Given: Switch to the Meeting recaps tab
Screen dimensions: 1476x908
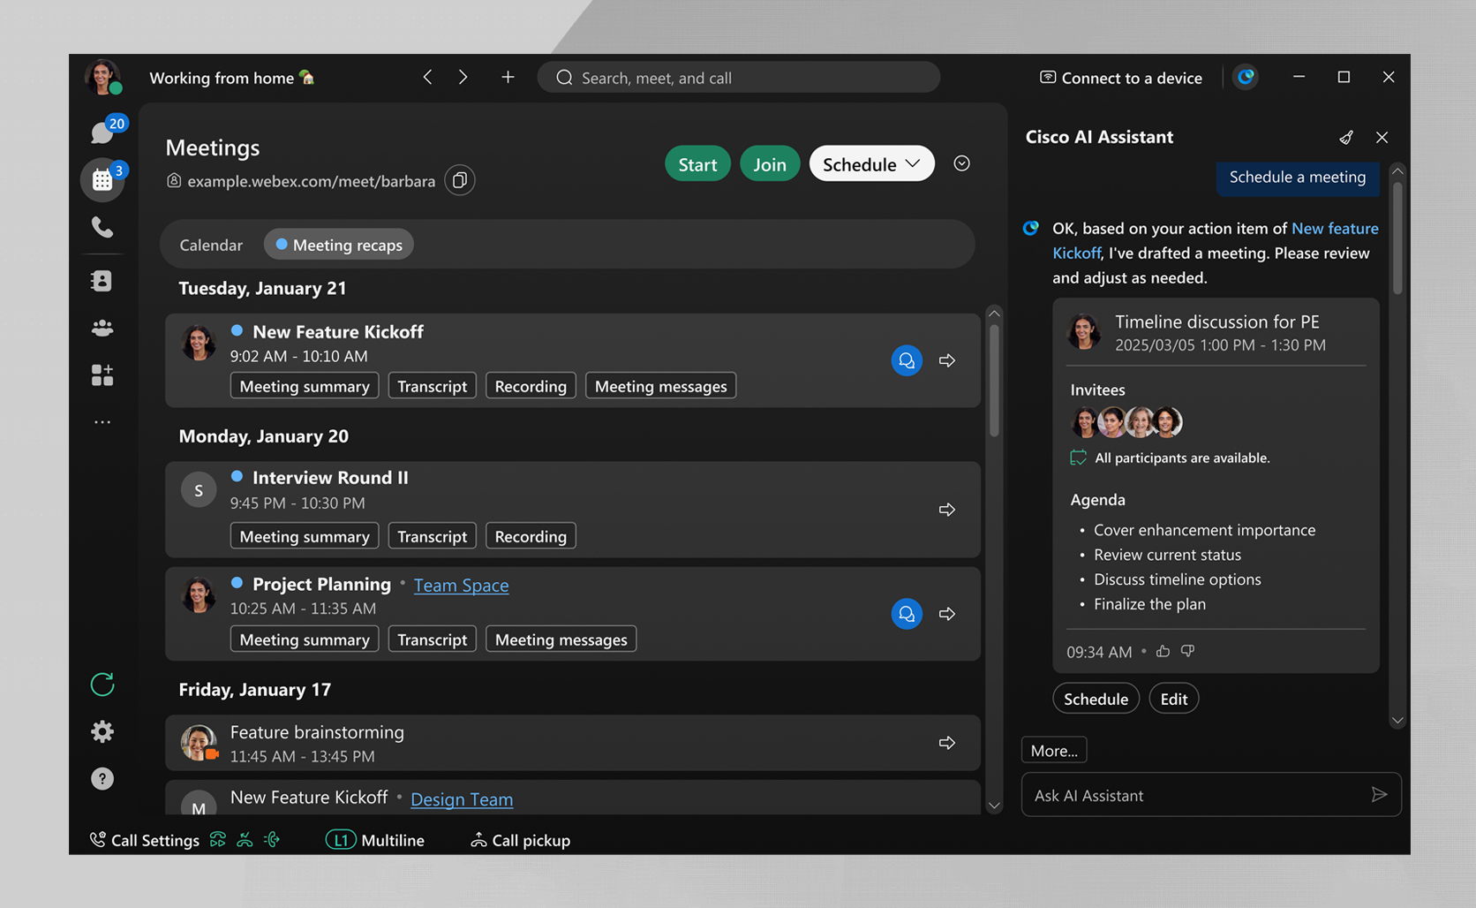Looking at the screenshot, I should coord(339,245).
